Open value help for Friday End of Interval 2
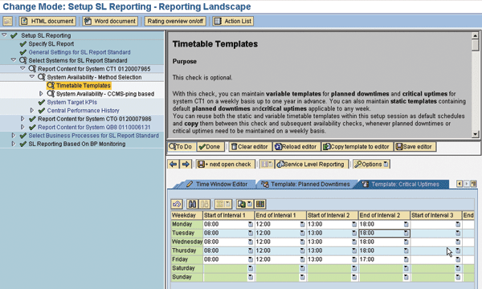The image size is (482, 289). (x=406, y=259)
